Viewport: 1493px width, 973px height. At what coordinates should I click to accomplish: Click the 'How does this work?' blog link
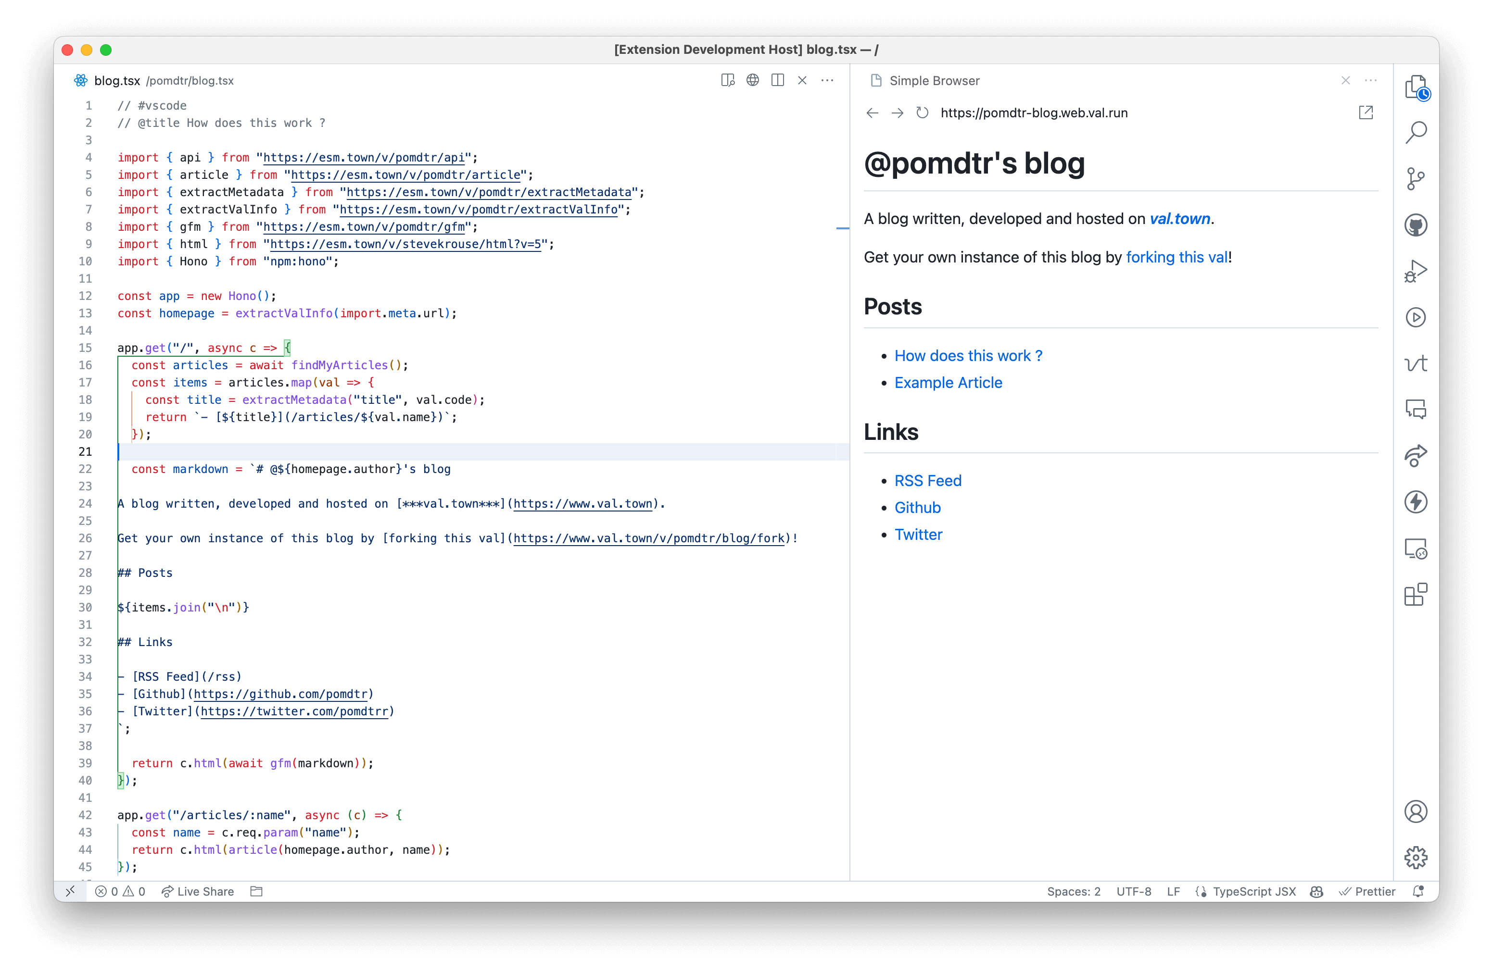[x=967, y=354]
